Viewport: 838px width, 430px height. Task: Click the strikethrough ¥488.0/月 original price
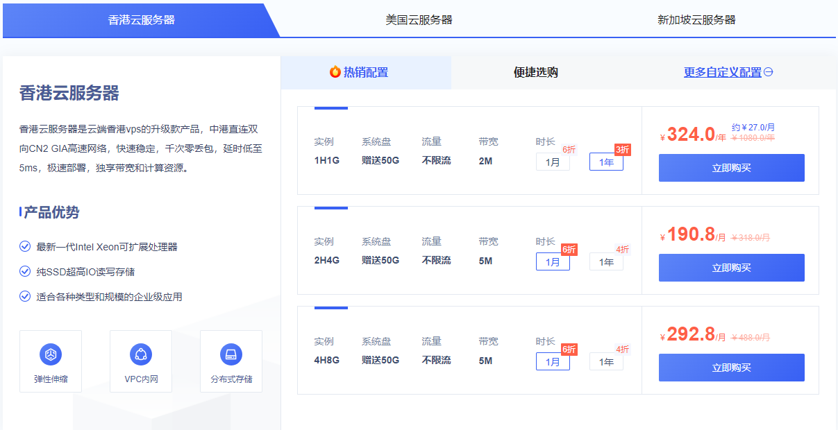[751, 337]
